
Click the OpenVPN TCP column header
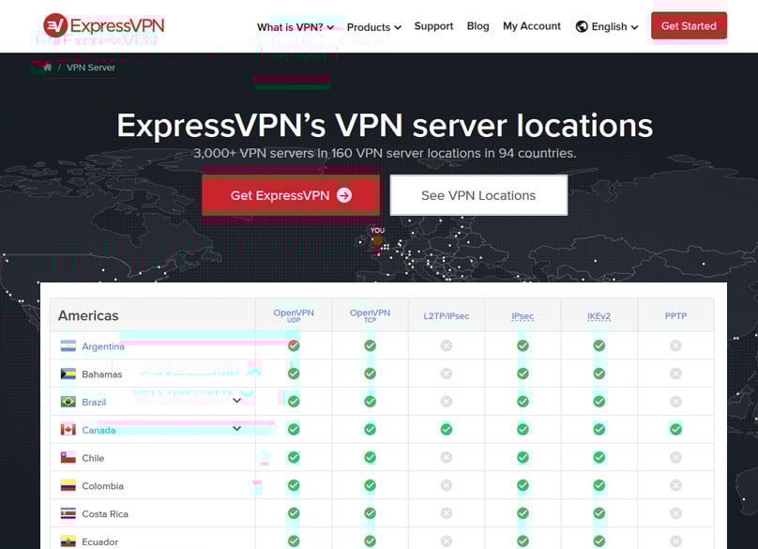[370, 315]
